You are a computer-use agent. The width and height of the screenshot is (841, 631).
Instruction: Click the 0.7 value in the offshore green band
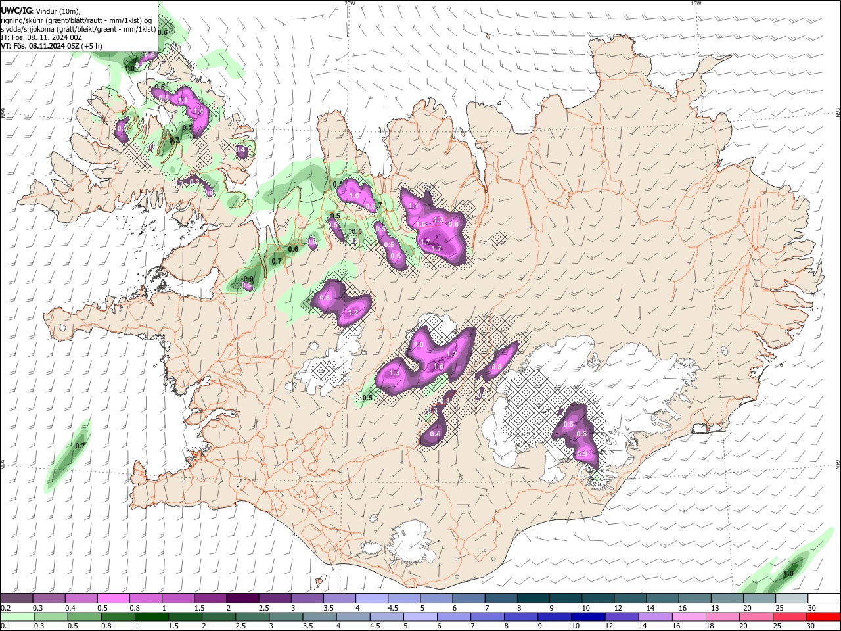click(80, 446)
